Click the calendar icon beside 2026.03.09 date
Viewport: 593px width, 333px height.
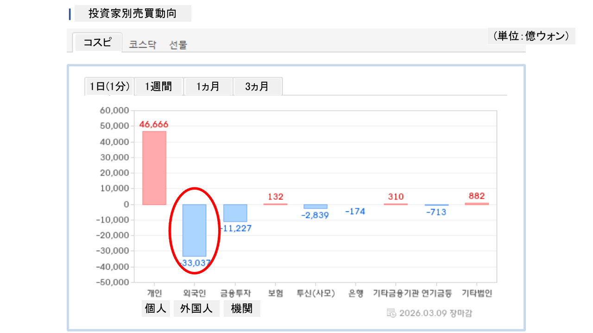click(391, 313)
